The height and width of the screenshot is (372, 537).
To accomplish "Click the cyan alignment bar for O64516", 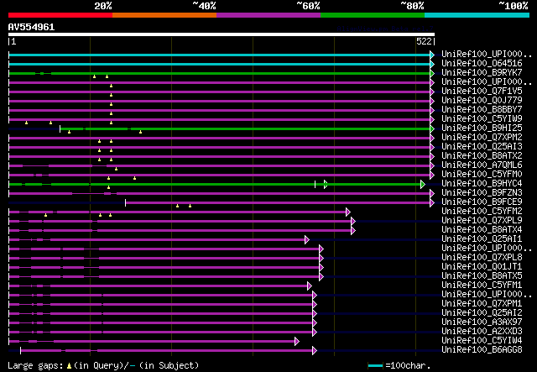I will click(219, 64).
